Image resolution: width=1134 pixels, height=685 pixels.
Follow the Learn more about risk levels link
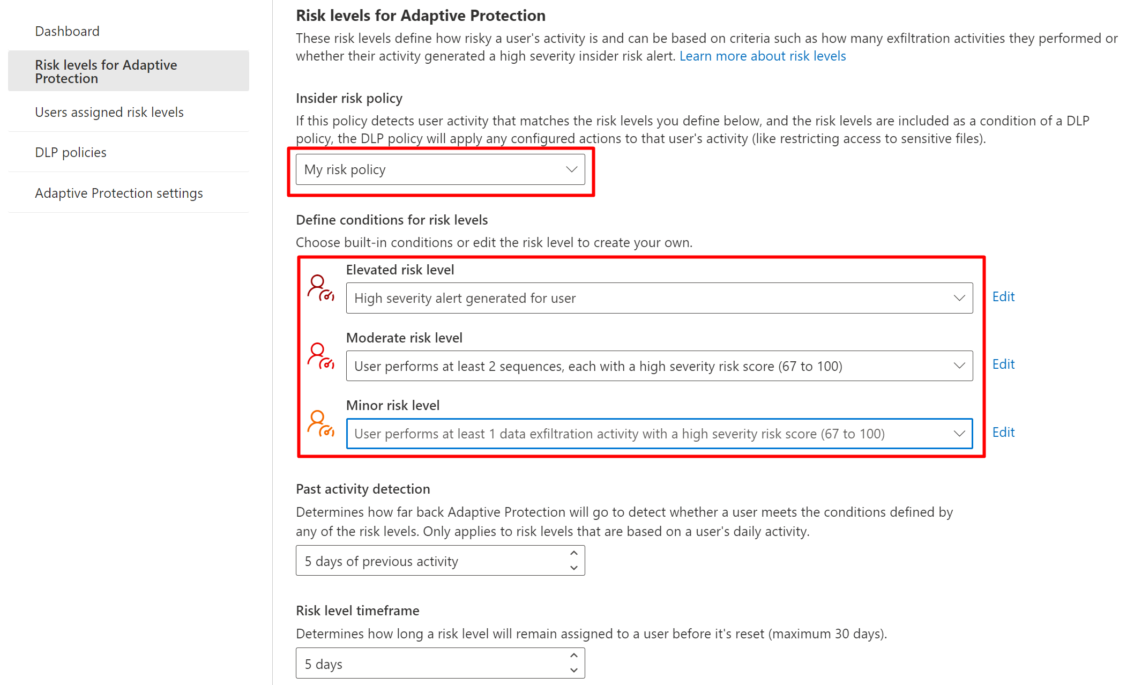[x=763, y=56]
